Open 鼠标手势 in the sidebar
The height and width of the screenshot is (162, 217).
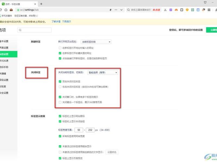[x=4, y=67]
